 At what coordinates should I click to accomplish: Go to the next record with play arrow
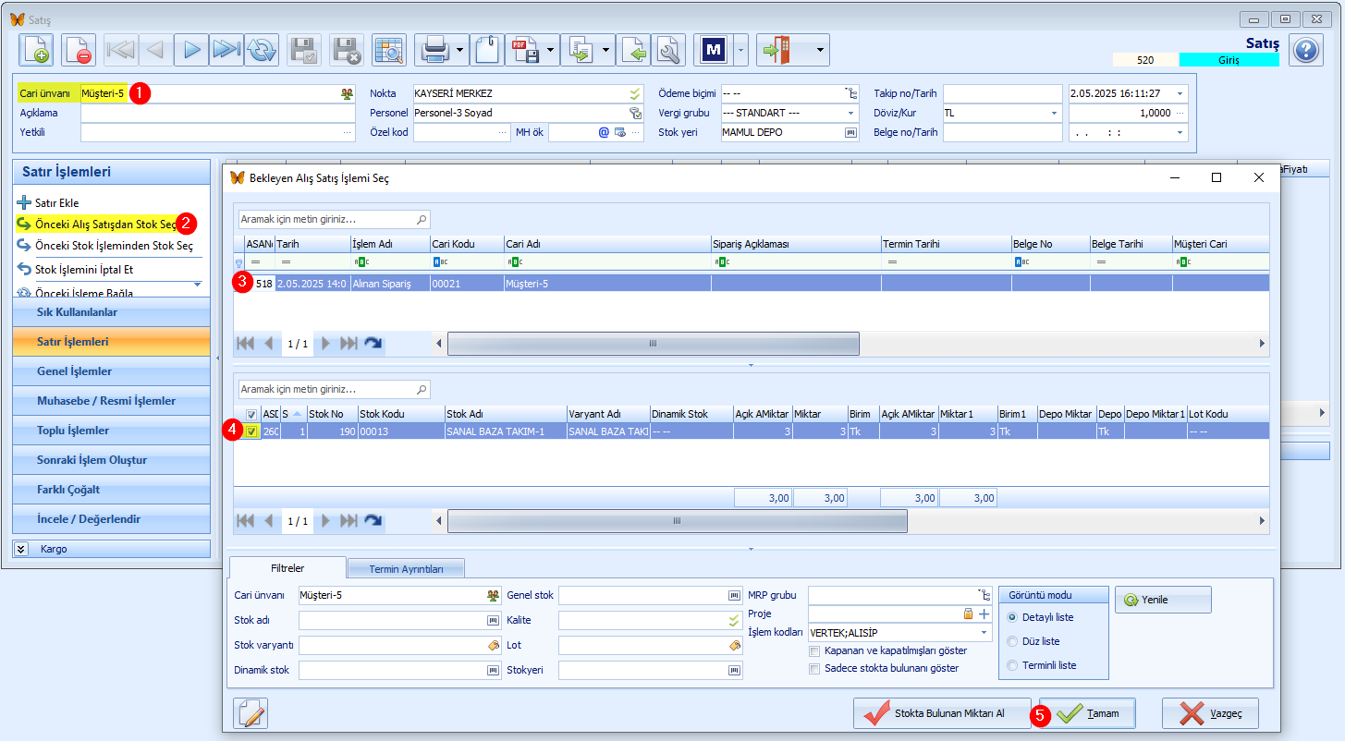point(191,50)
